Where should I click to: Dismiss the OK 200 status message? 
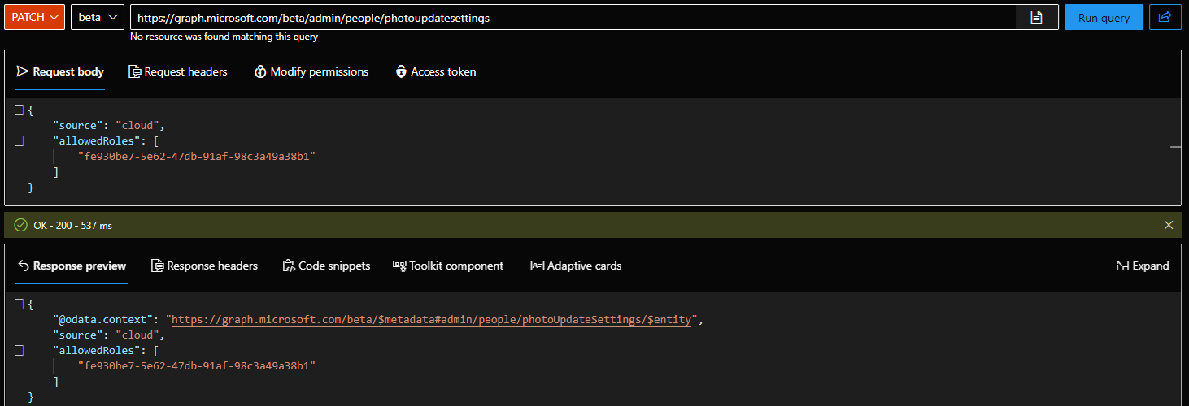click(1169, 225)
